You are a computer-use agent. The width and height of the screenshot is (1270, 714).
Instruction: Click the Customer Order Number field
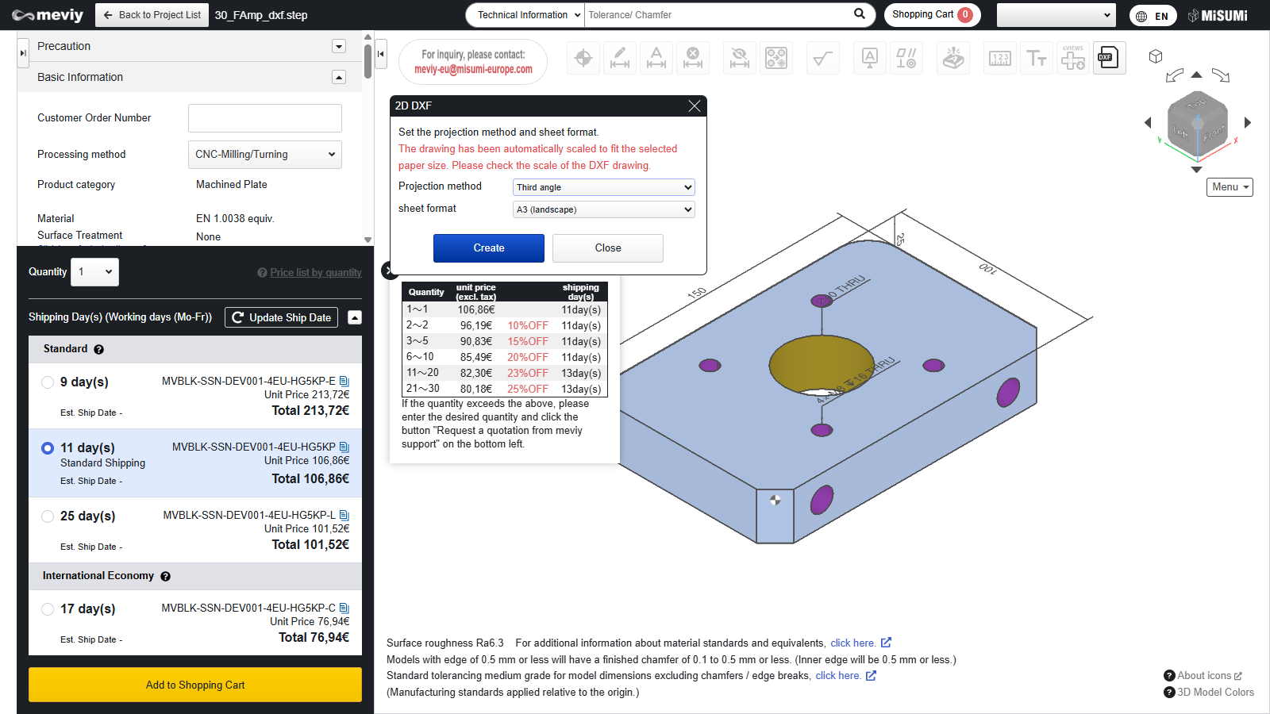[x=264, y=118]
